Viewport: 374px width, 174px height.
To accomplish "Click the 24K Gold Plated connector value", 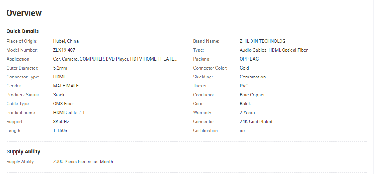I will tap(256, 122).
